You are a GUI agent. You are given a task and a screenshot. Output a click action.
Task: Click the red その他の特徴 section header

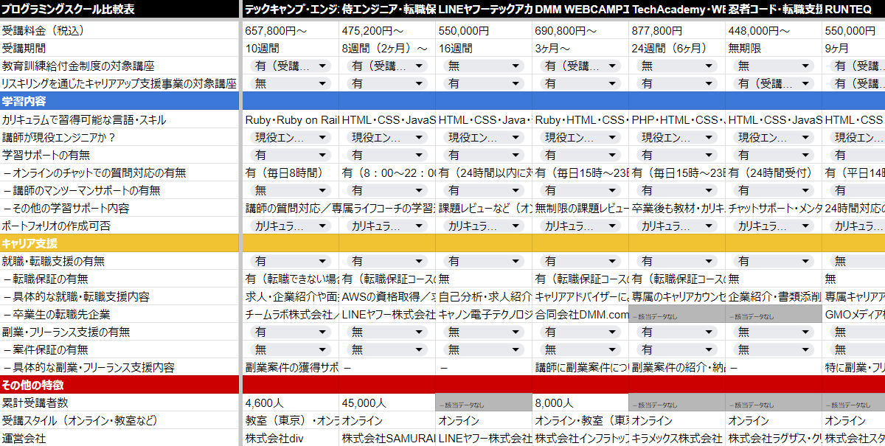tap(119, 385)
